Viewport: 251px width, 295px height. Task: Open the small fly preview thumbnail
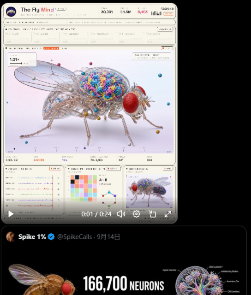(x=149, y=191)
